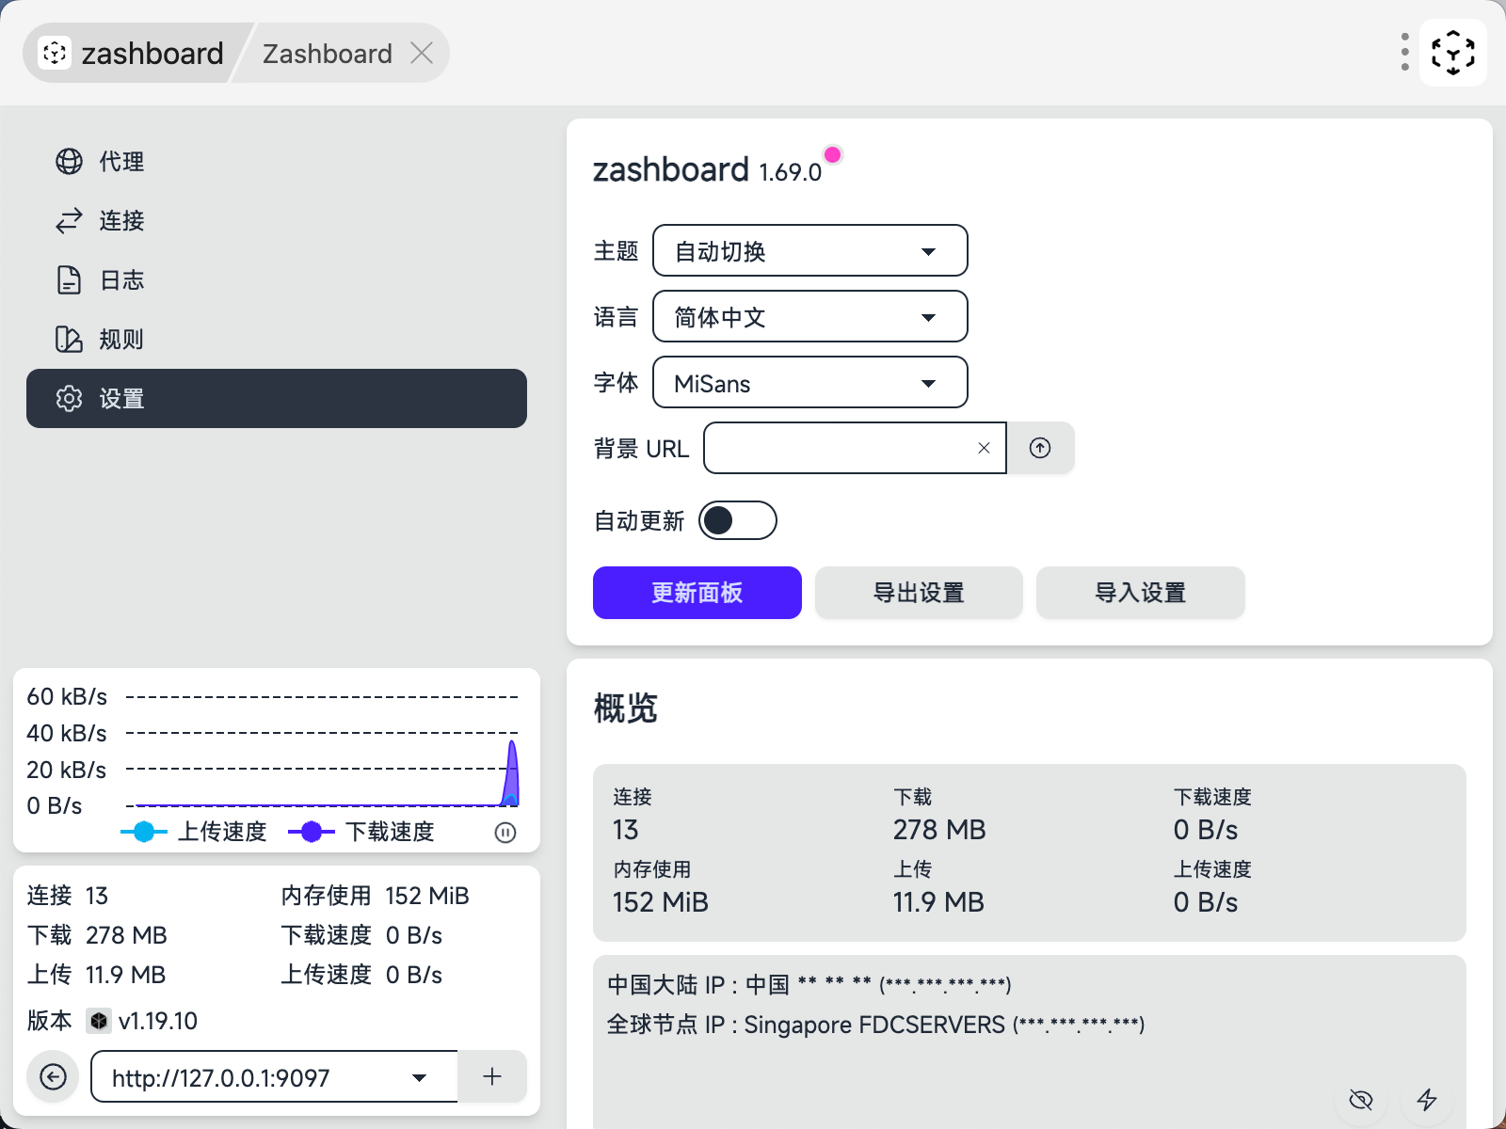Click the v1.19.10 version text
1506x1129 pixels.
tap(158, 1021)
